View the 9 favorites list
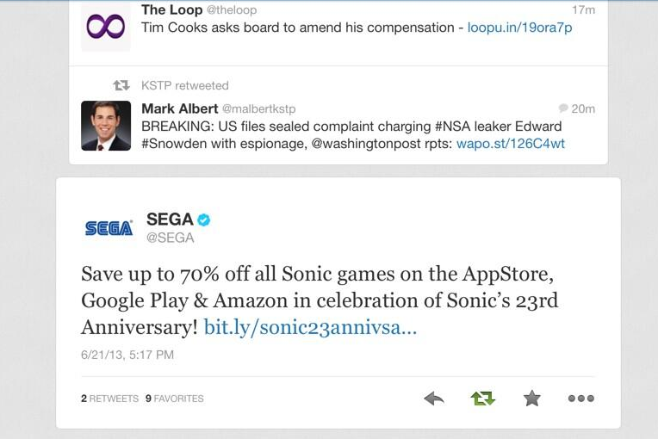This screenshot has width=658, height=439. point(175,399)
